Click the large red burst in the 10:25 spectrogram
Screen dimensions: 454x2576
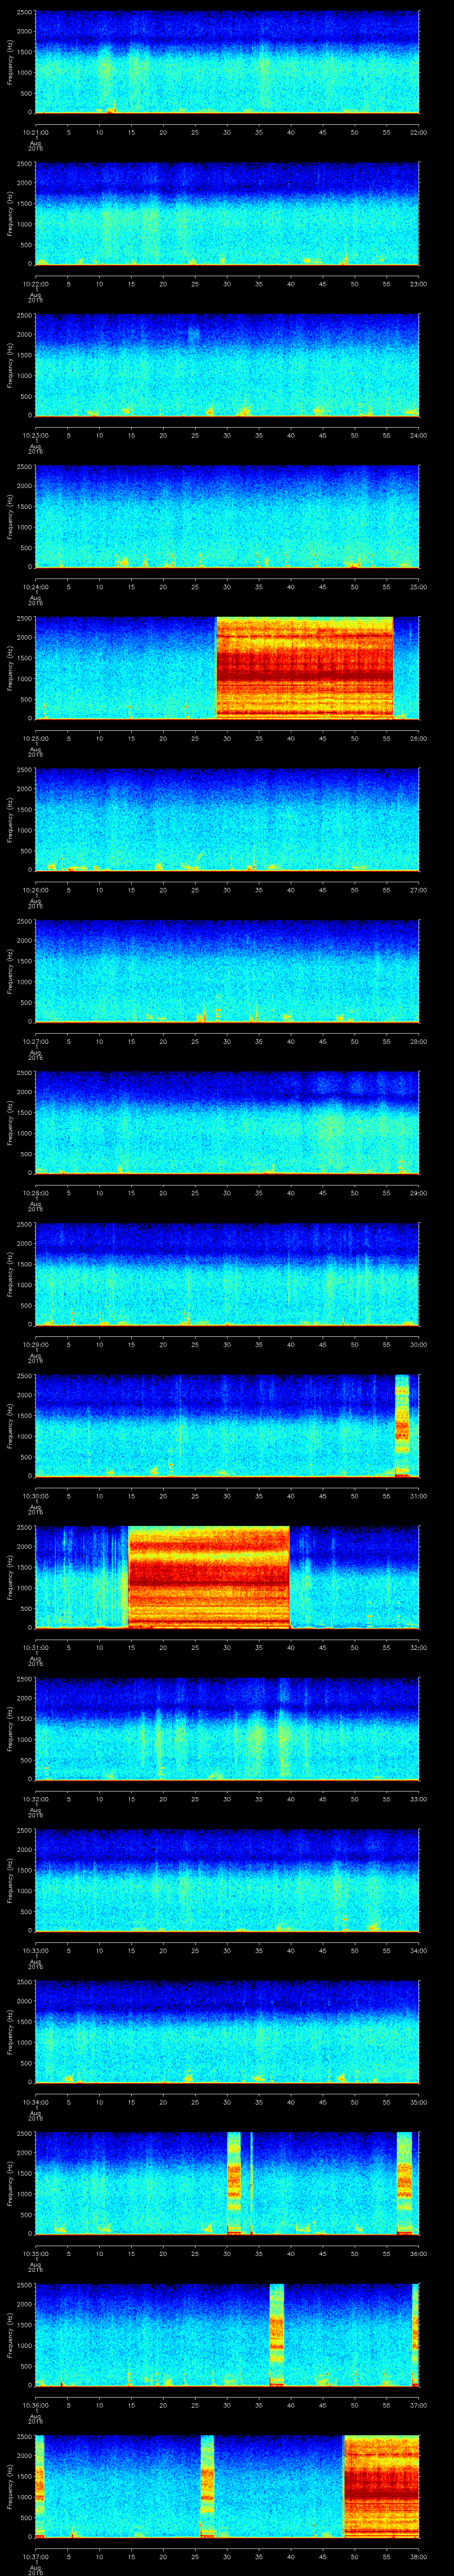pos(304,667)
